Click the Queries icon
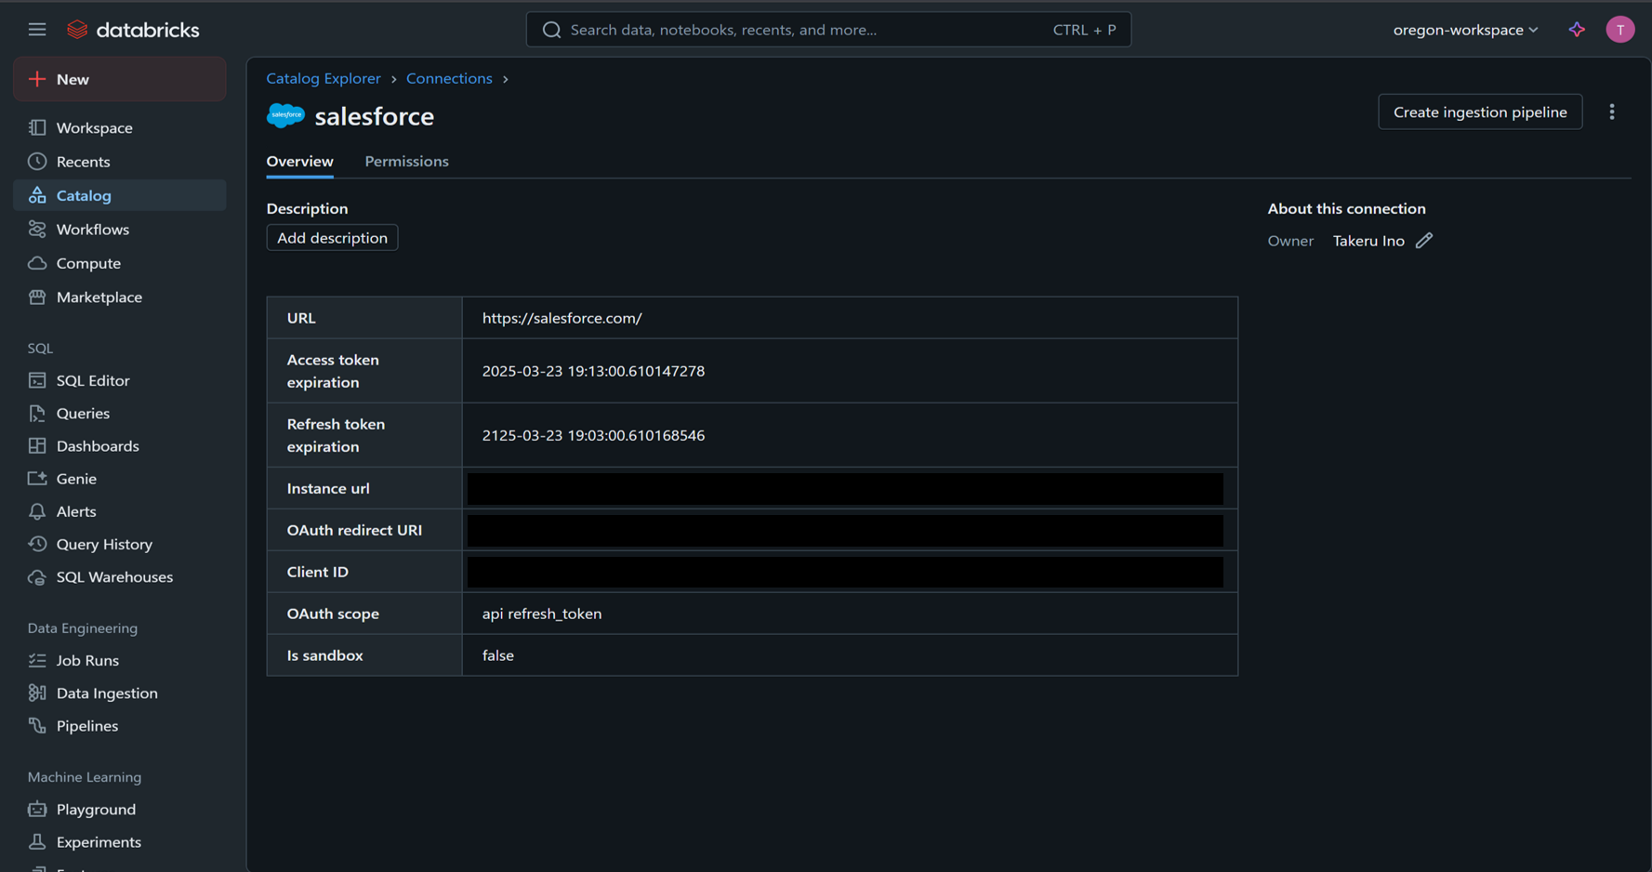 click(x=37, y=413)
